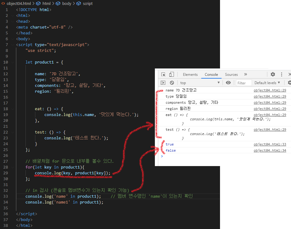The image size is (291, 229).
Task: Click the inspect element picker icon
Action: click(x=163, y=75)
